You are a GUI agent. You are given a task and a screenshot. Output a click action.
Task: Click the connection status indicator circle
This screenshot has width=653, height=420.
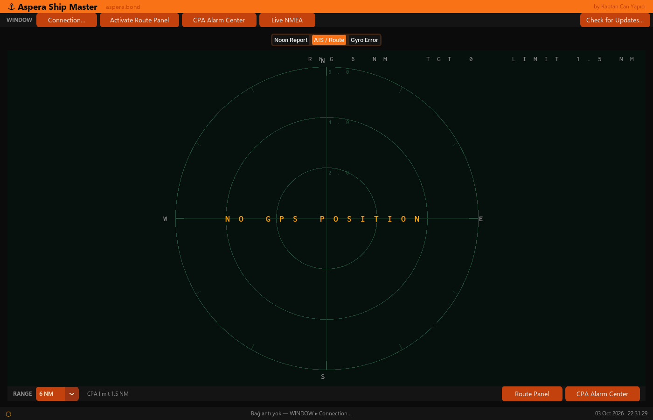click(8, 414)
